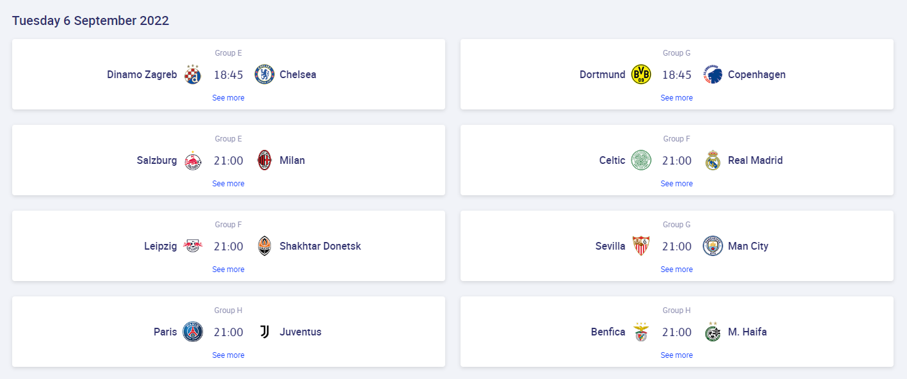Select the Real Madrid crest
Screen dimensions: 907x379
[713, 160]
